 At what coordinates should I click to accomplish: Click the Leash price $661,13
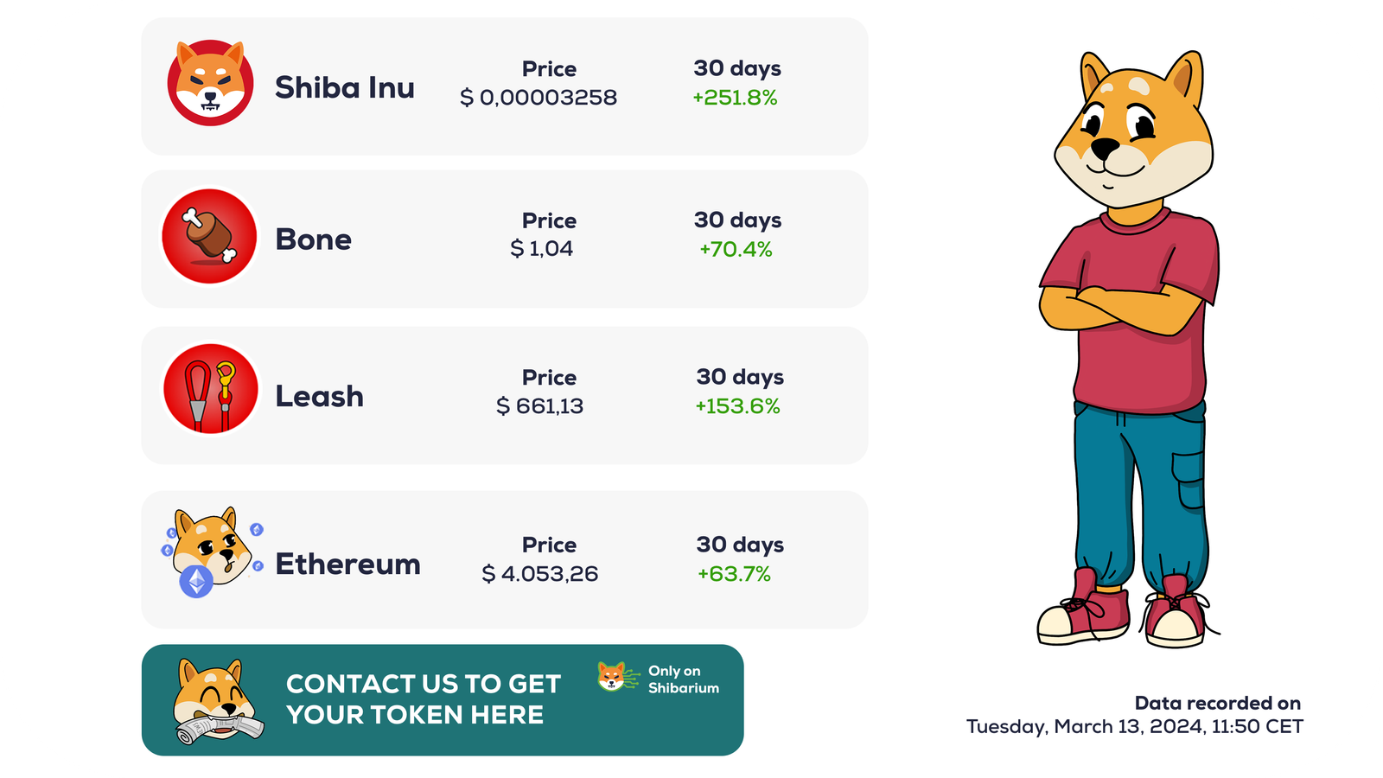point(539,405)
